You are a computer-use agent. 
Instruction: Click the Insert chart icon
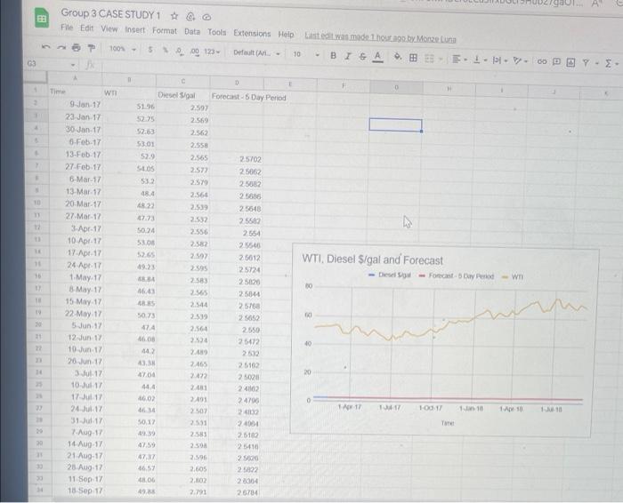(x=570, y=62)
